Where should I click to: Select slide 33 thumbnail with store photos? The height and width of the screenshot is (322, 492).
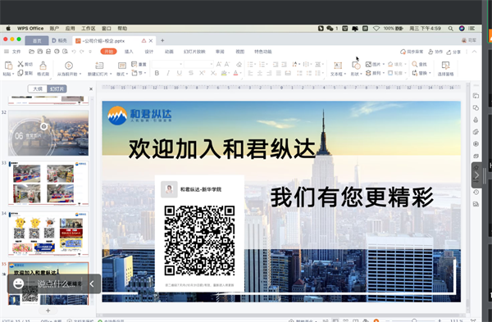coord(48,184)
